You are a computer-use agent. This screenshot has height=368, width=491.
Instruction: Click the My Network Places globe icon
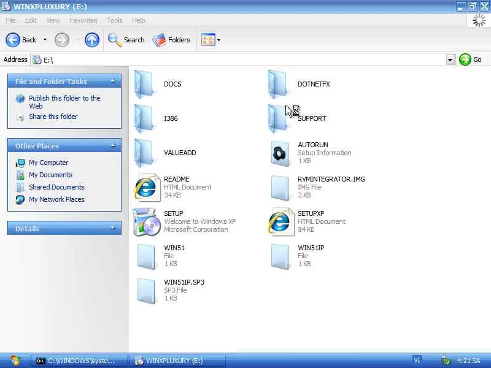[x=20, y=200]
